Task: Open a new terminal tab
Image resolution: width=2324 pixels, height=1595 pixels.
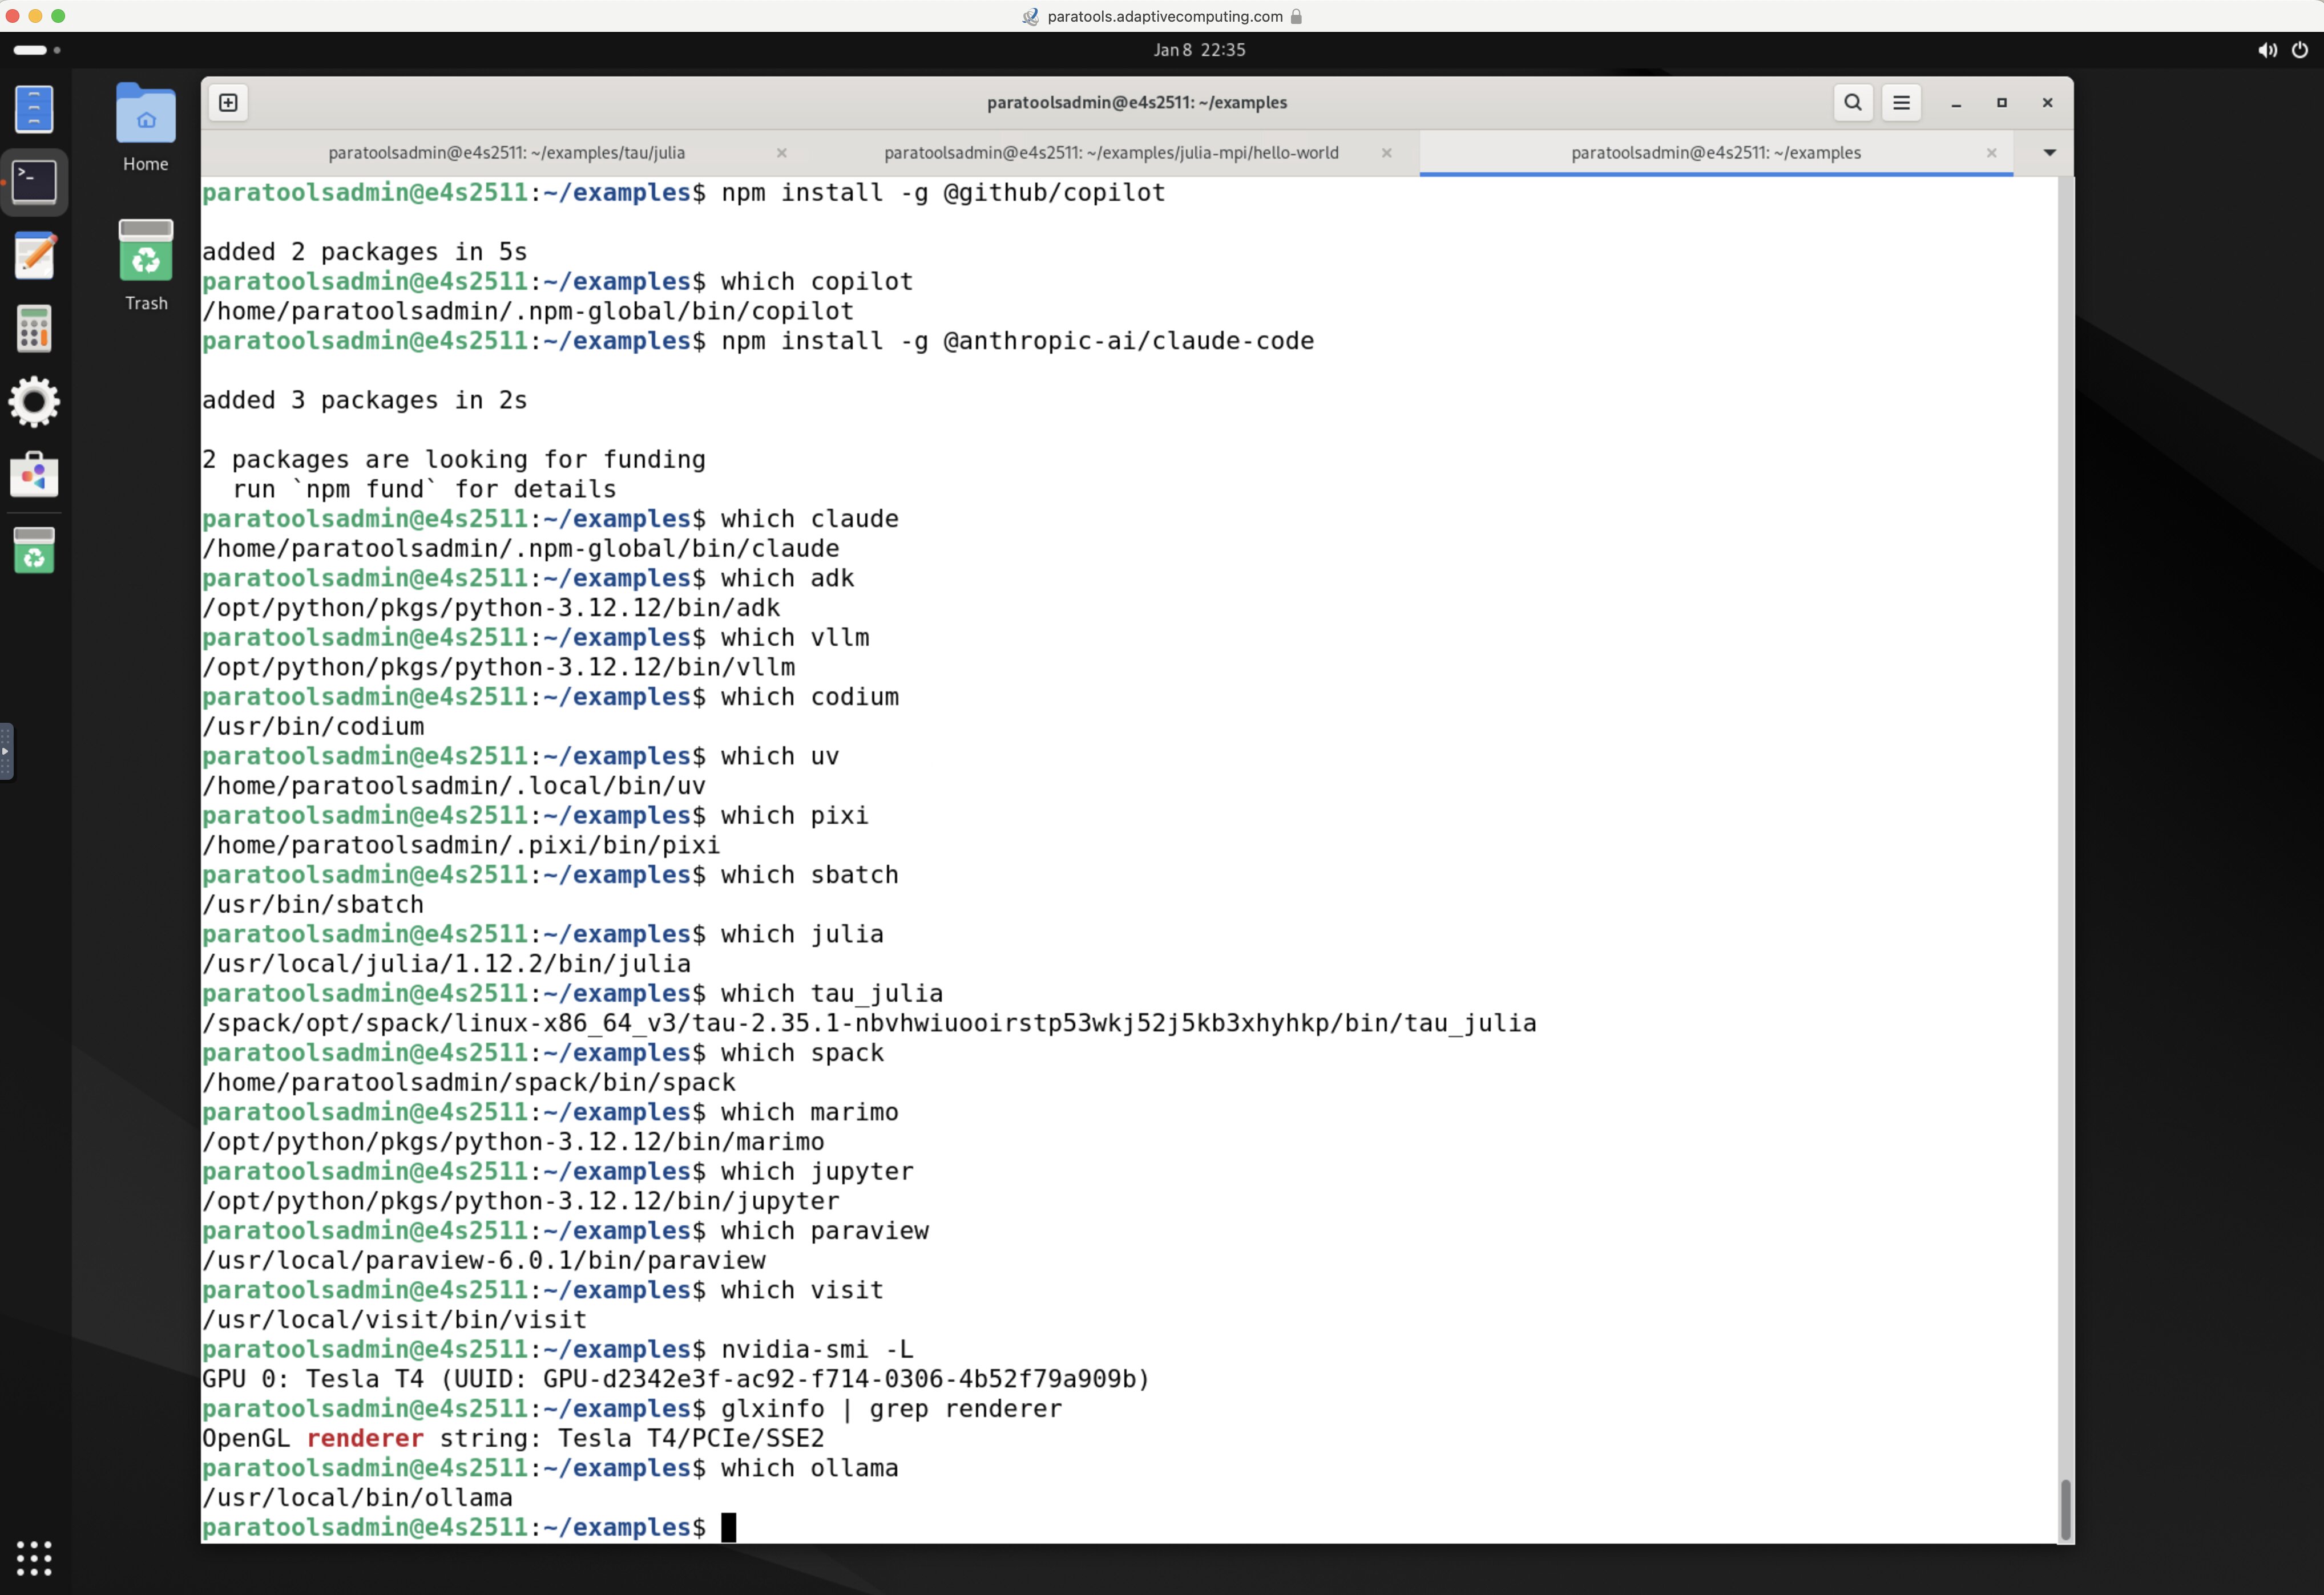Action: pos(228,103)
